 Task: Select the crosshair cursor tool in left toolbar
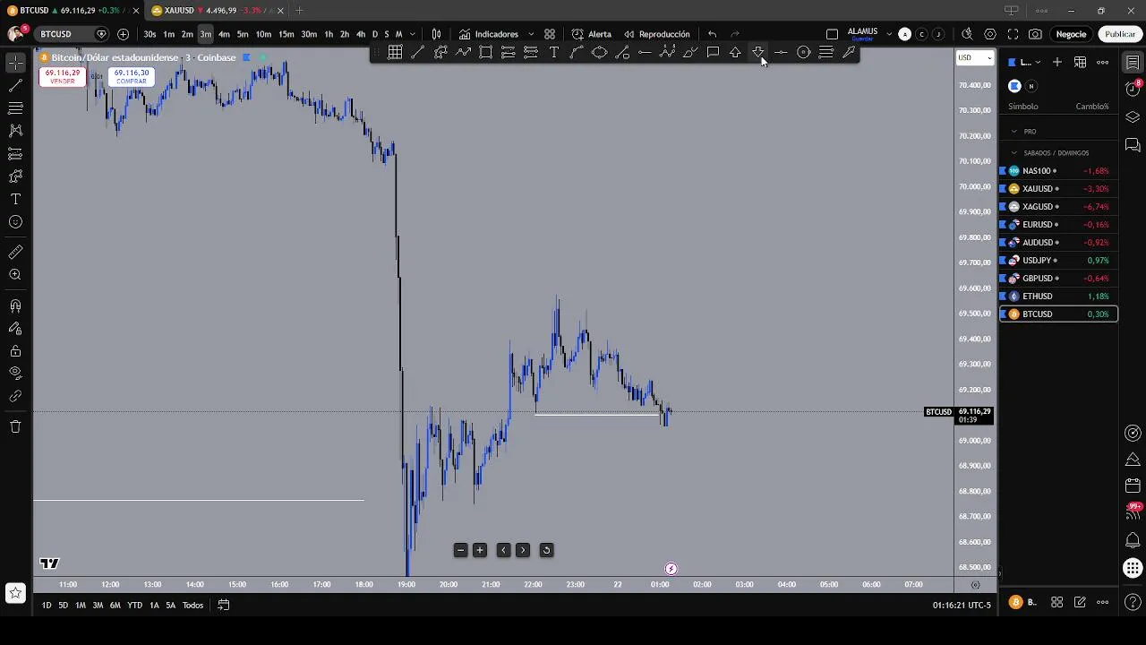[15, 63]
